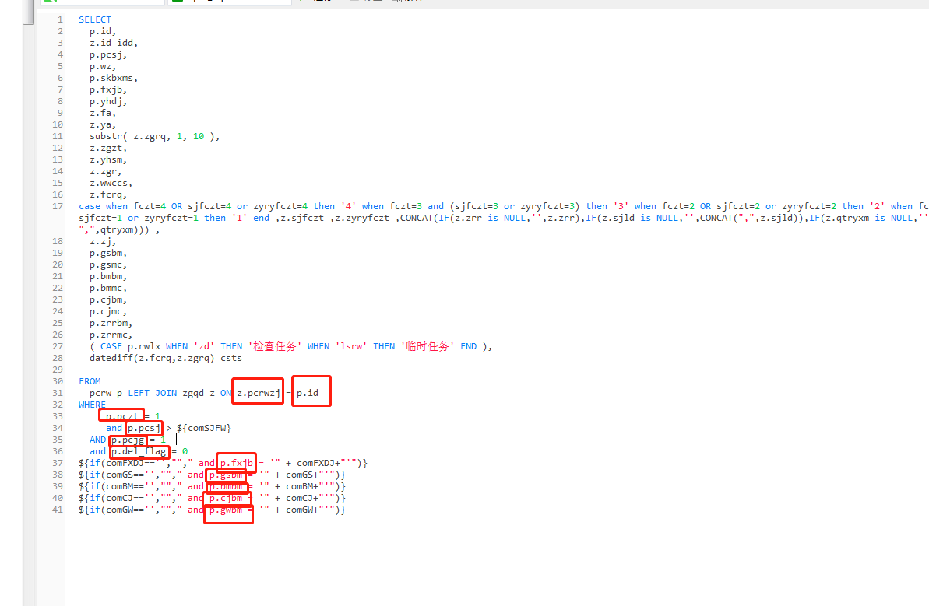
Task: Click the 'z.ya,' column line
Action: click(x=103, y=125)
